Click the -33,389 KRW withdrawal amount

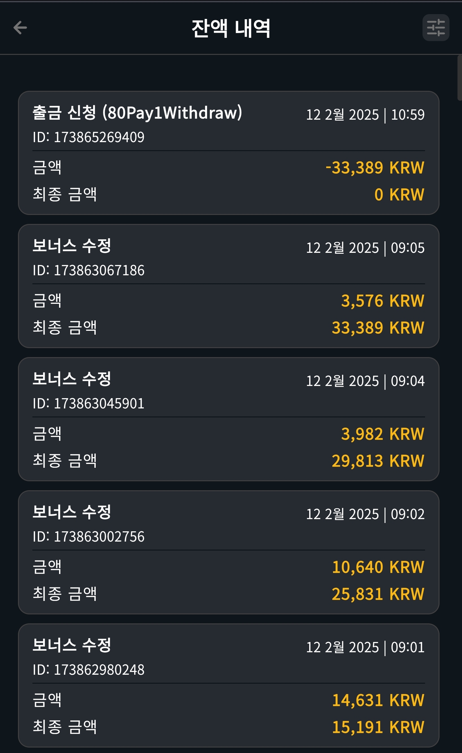tap(375, 167)
